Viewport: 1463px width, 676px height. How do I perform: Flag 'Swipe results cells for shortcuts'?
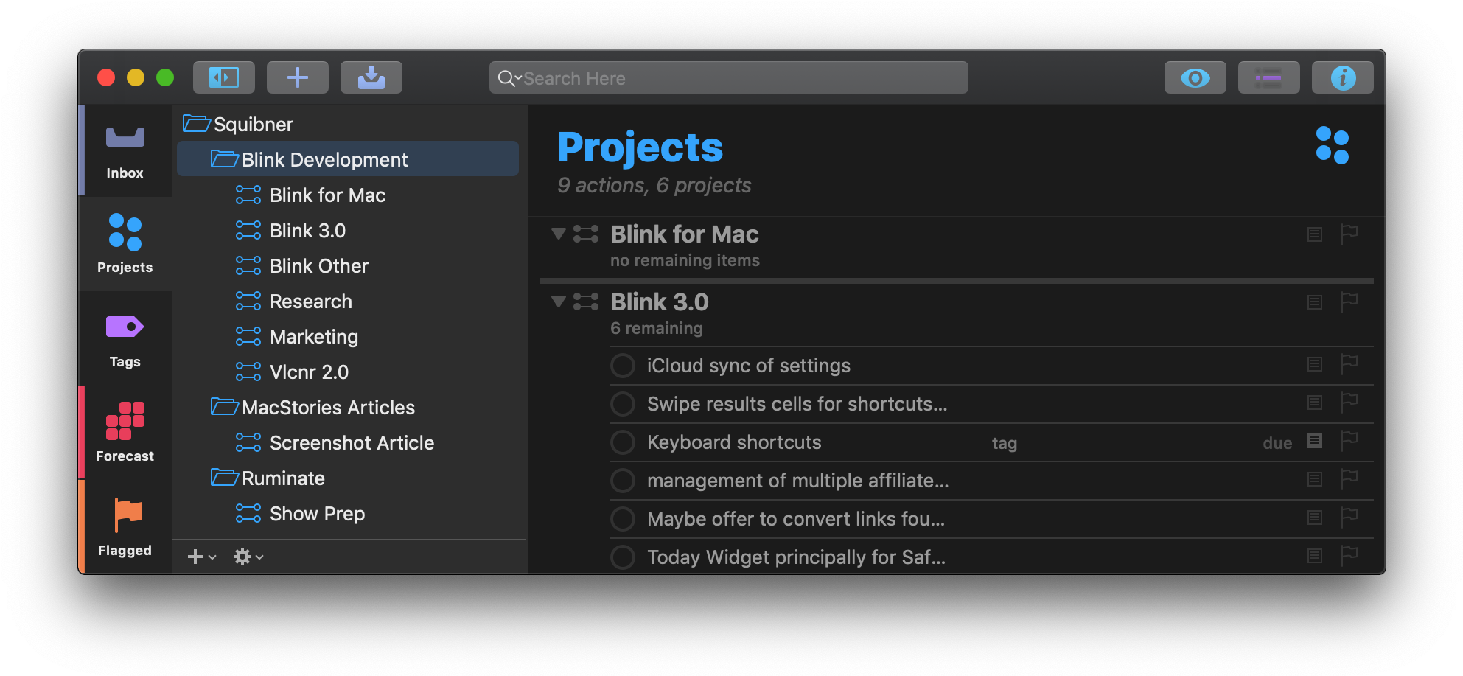1349,402
